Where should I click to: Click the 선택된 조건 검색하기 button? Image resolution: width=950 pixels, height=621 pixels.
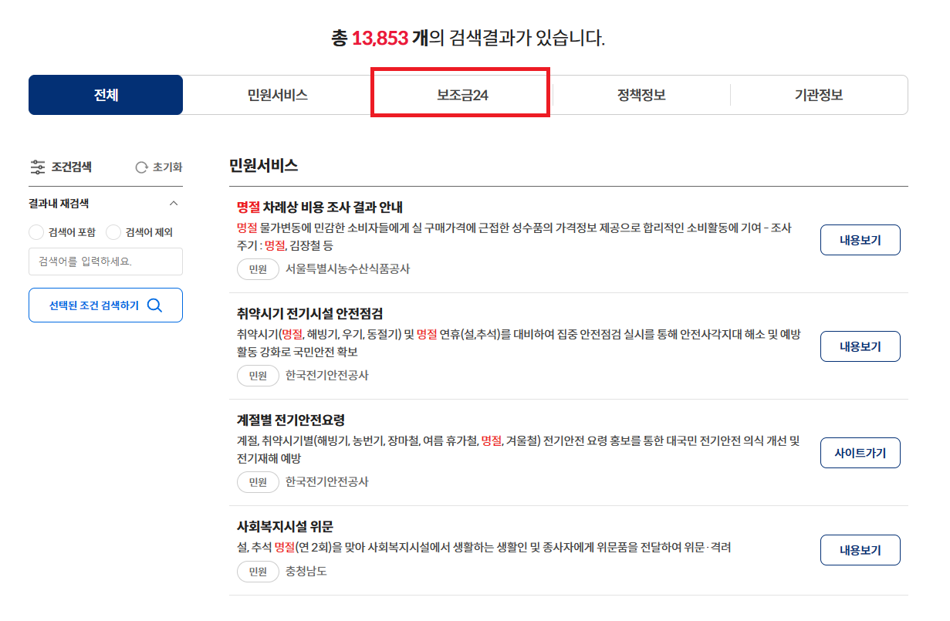tap(105, 305)
